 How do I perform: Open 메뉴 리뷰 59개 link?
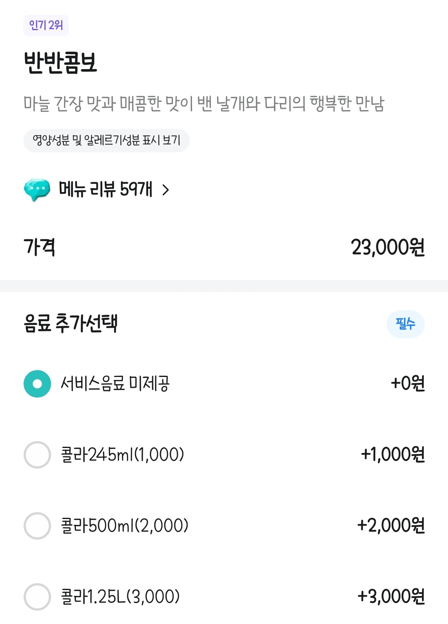[106, 189]
